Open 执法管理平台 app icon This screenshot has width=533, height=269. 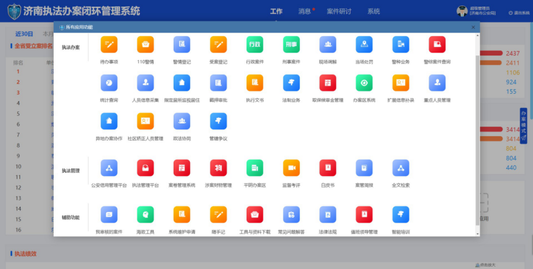pyautogui.click(x=145, y=168)
